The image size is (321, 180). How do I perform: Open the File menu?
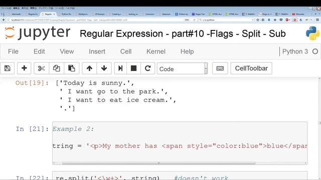click(13, 51)
